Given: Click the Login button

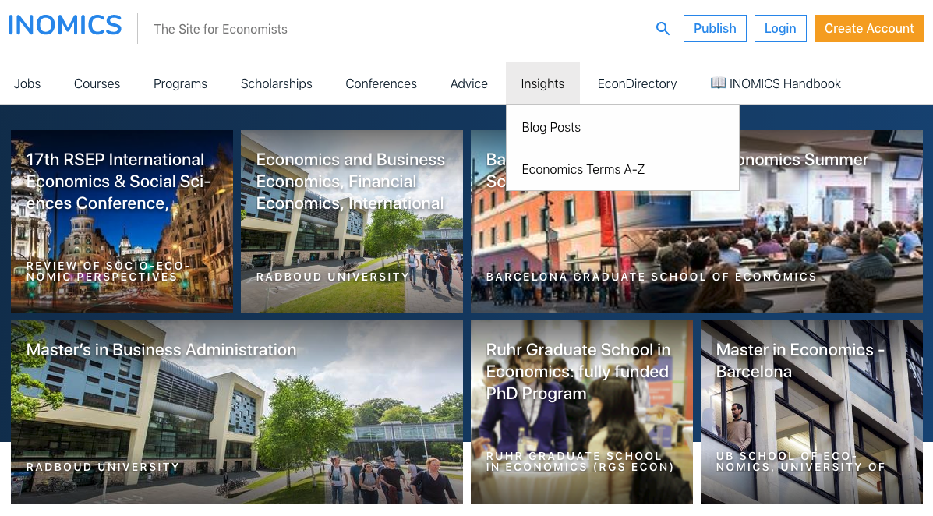Looking at the screenshot, I should tap(780, 29).
